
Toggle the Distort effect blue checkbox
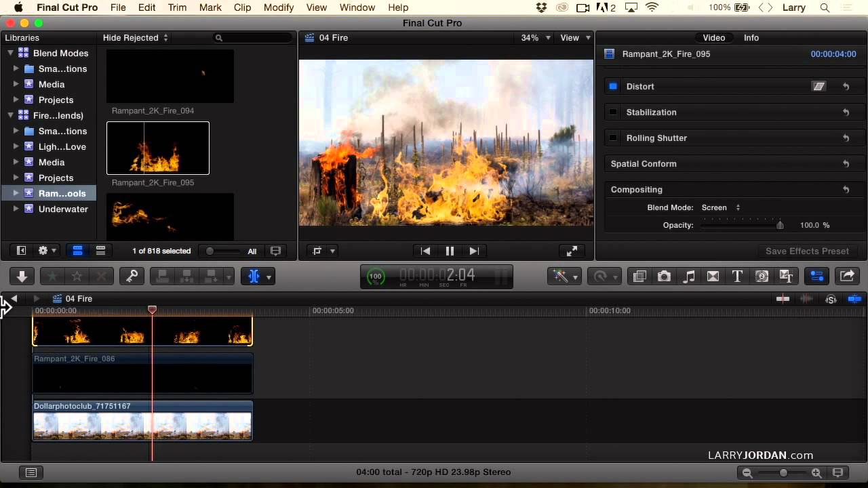[613, 86]
